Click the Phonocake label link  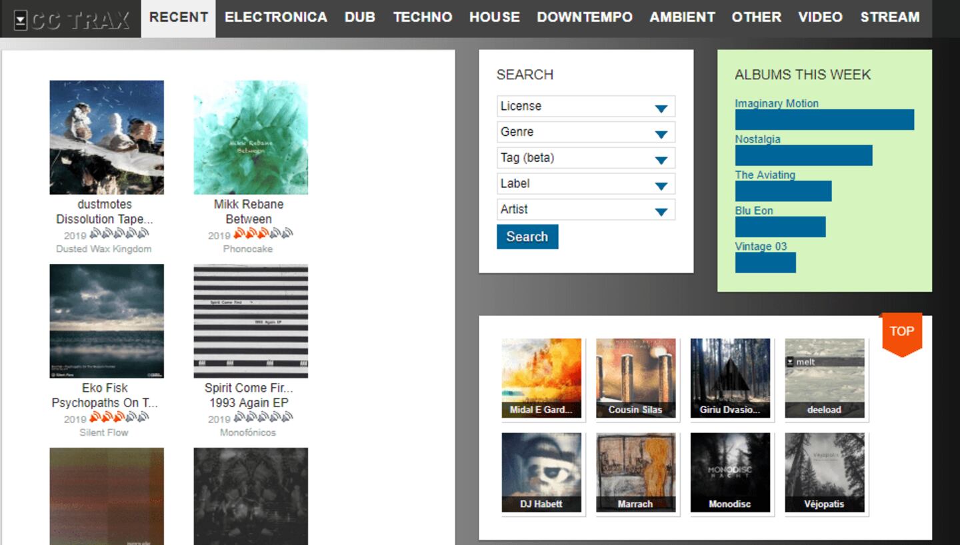247,249
